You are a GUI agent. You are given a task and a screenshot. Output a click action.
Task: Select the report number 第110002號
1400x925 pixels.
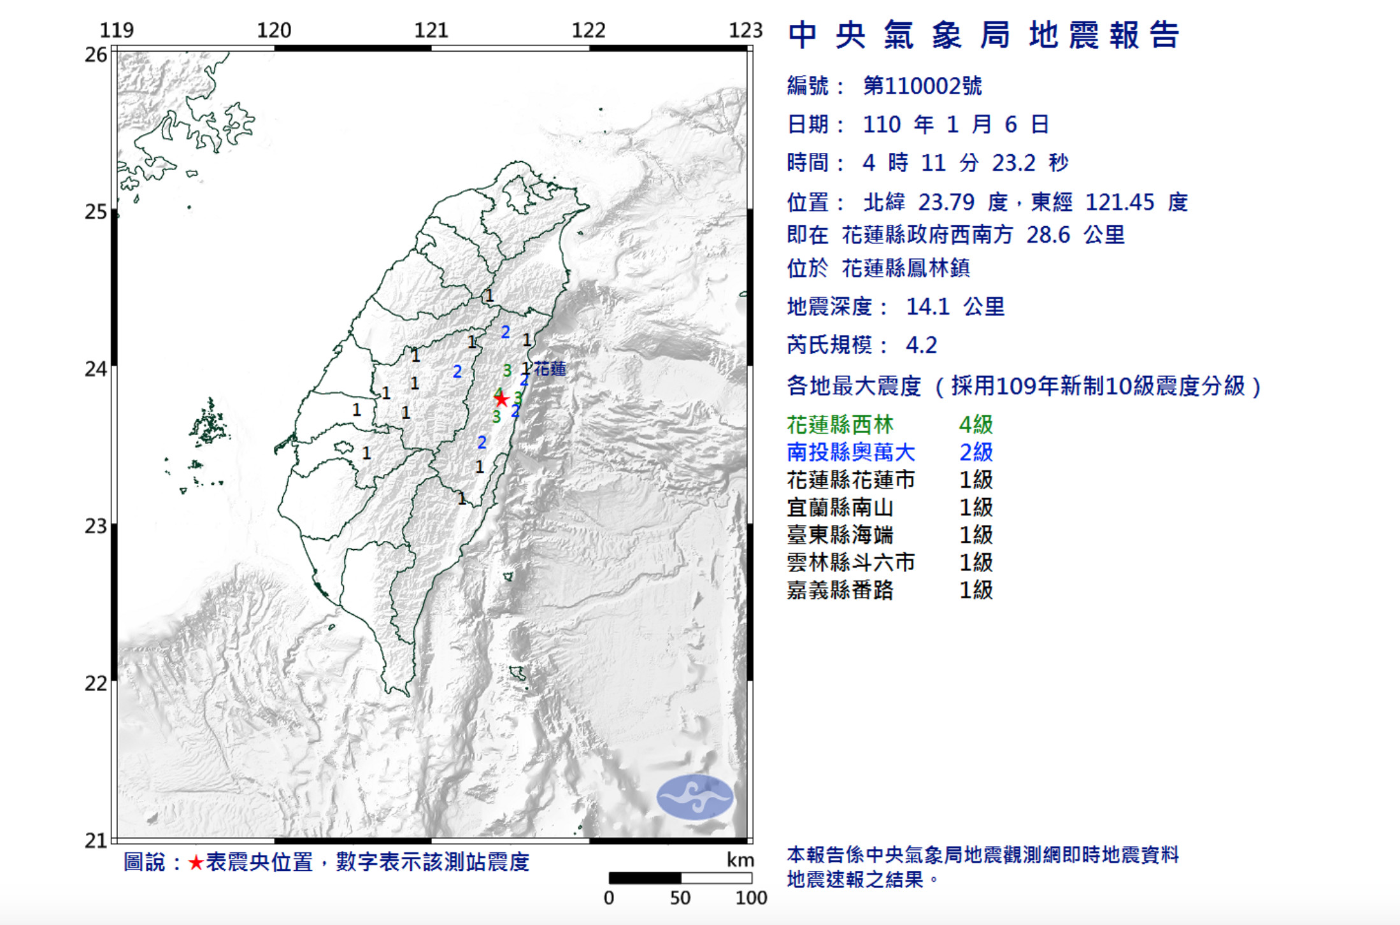point(922,86)
